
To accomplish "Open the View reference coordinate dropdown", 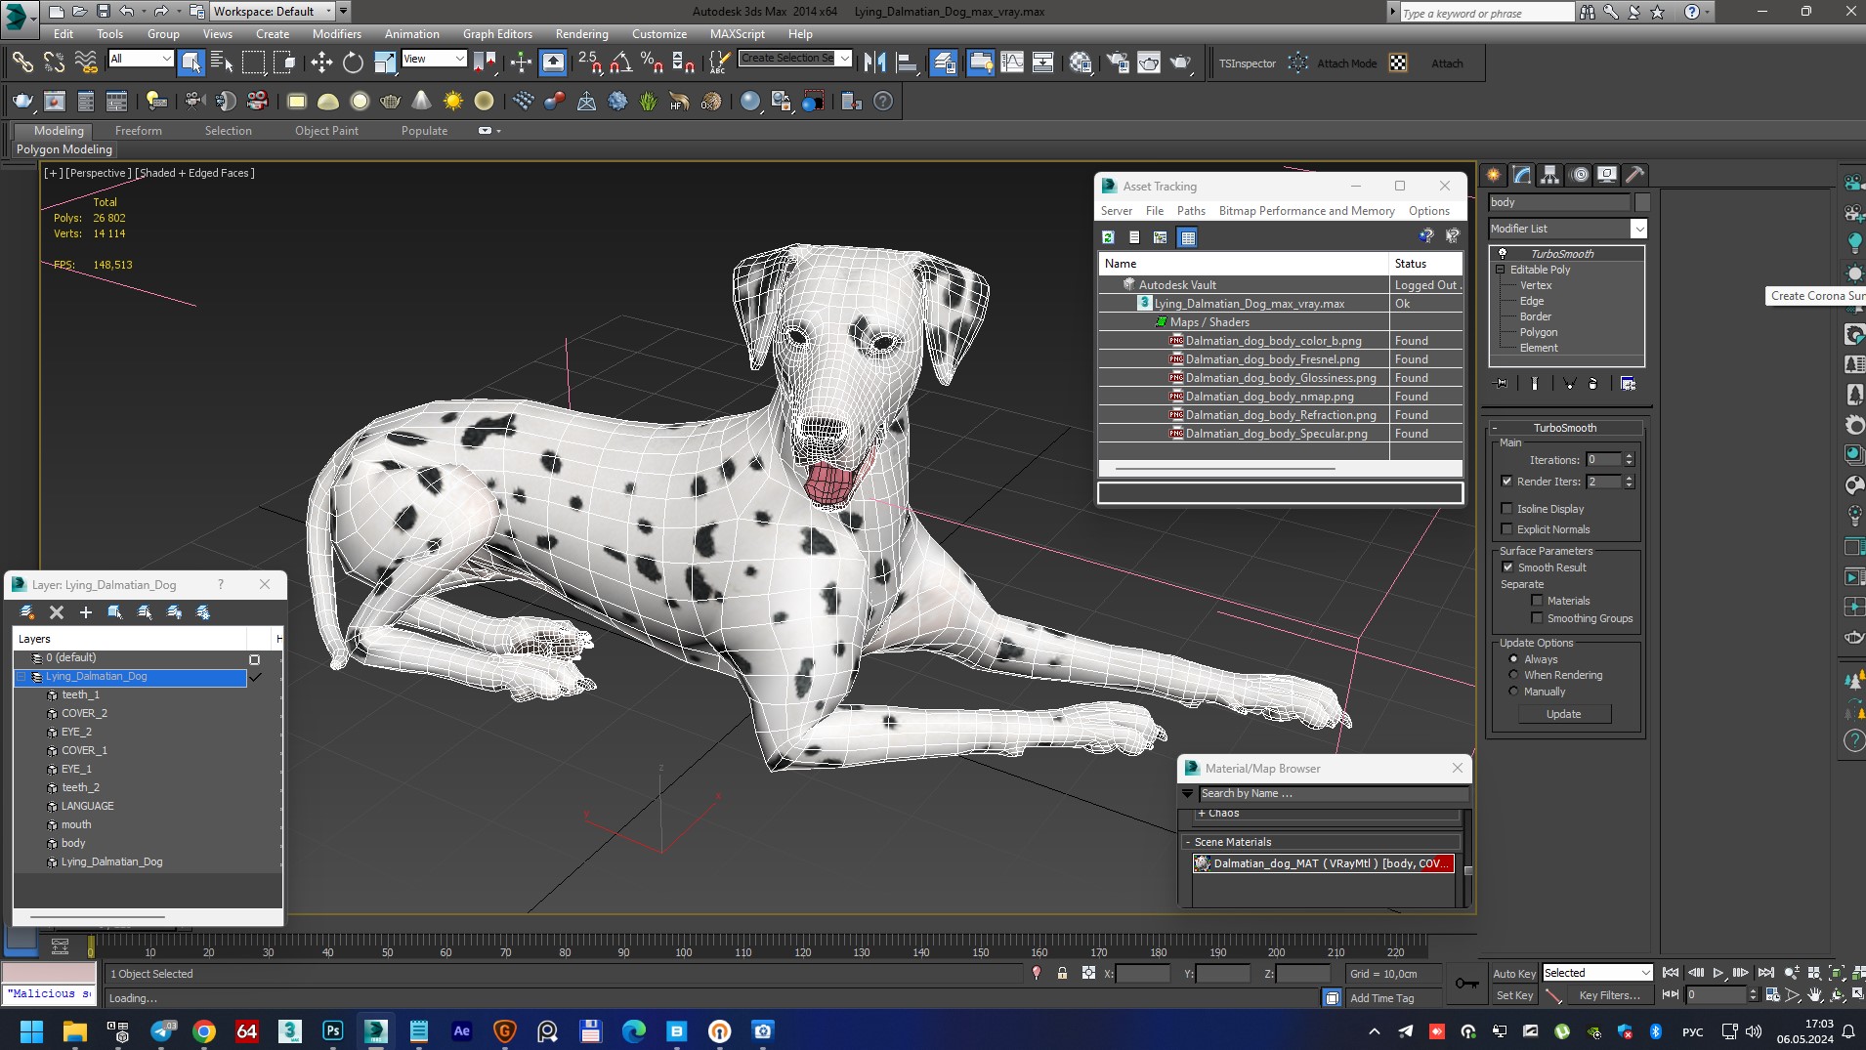I will click(434, 60).
